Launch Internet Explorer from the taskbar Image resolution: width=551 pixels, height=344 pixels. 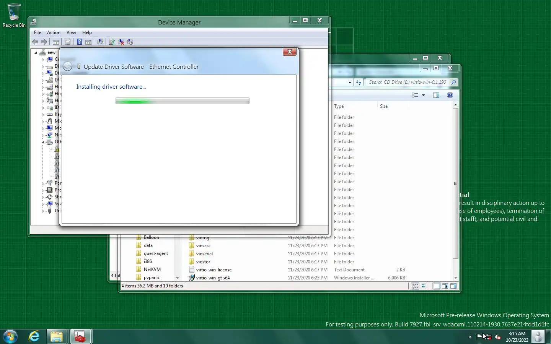point(34,337)
